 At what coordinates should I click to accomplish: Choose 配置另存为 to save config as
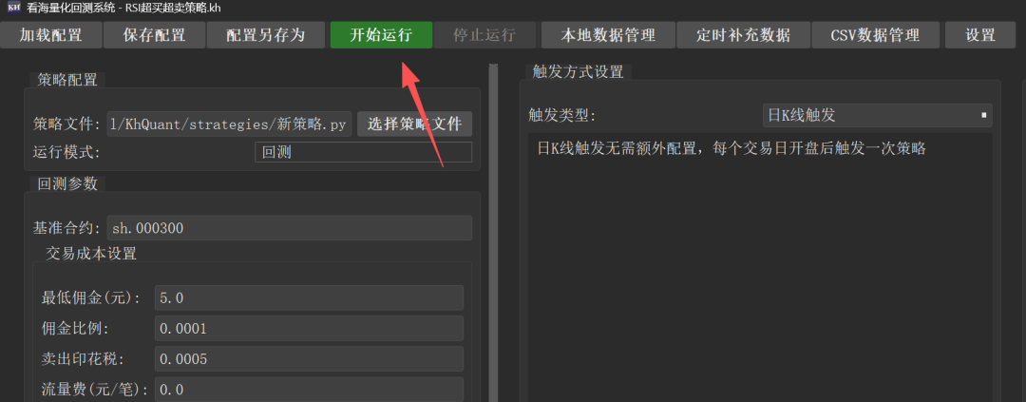266,35
